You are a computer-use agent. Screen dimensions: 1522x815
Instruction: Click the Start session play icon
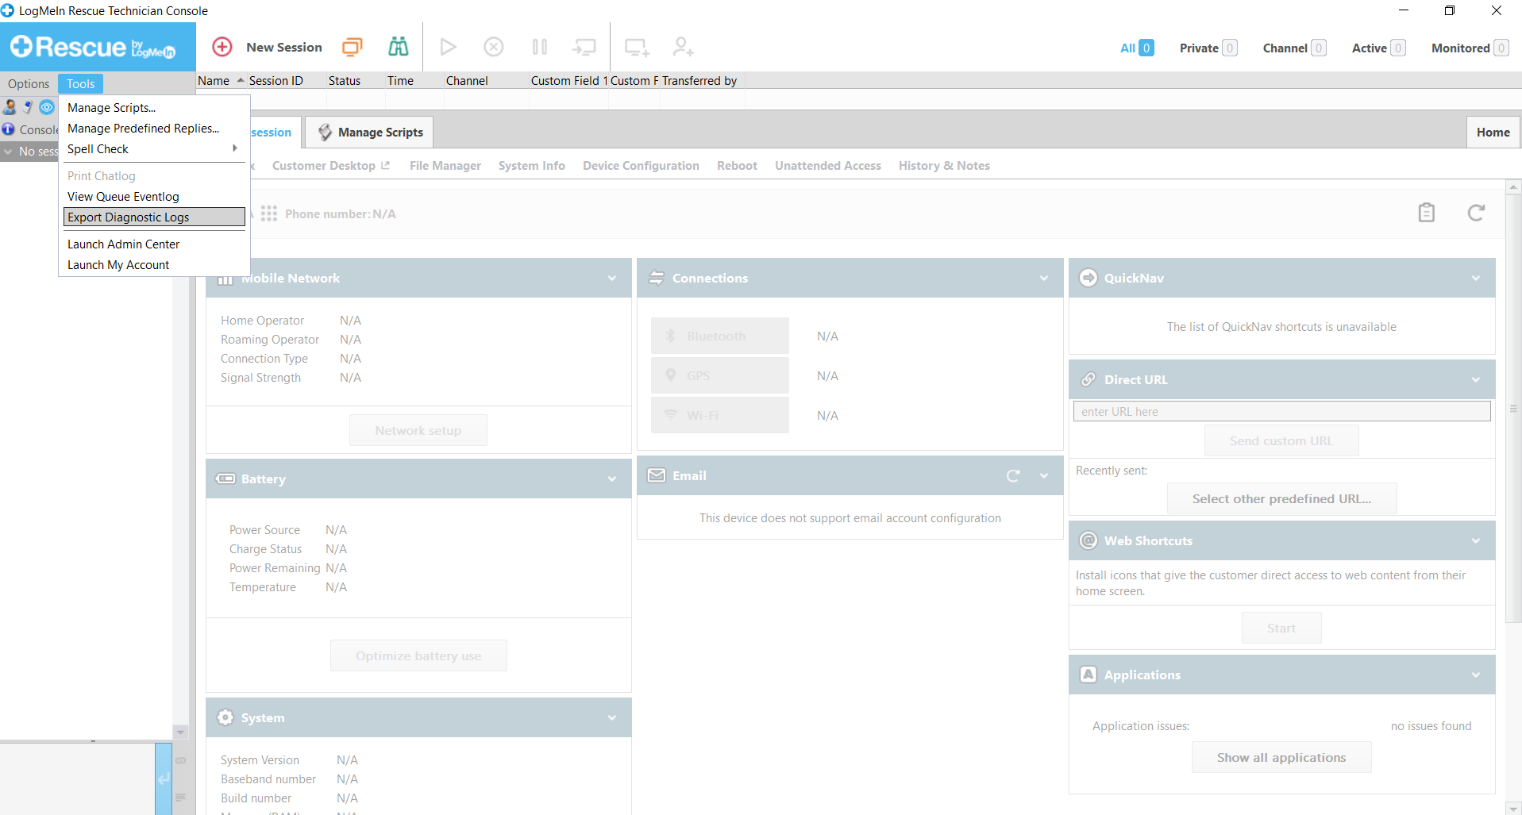tap(448, 47)
